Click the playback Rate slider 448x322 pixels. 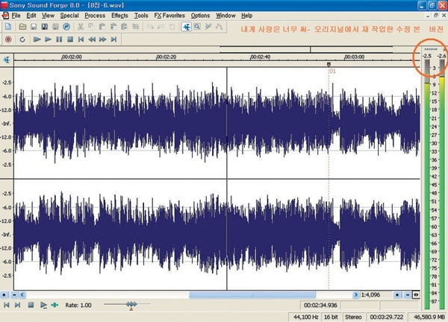[x=131, y=305]
